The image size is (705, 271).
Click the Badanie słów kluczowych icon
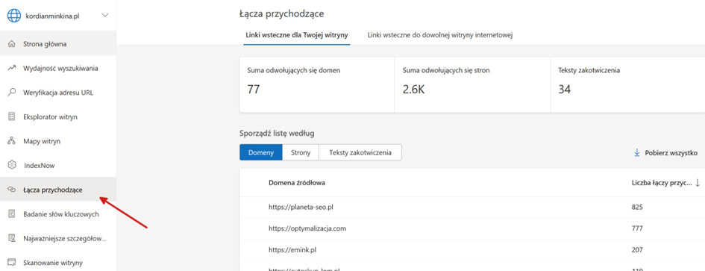point(12,214)
